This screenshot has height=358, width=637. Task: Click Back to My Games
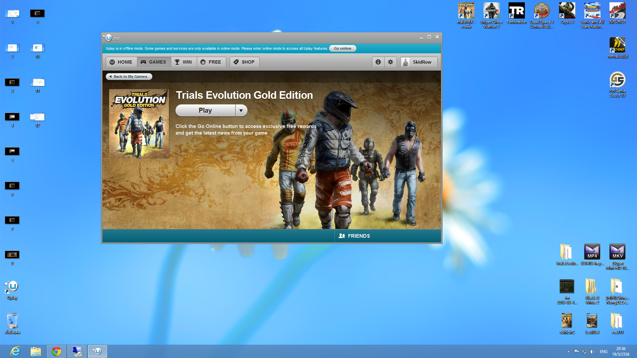coord(129,77)
